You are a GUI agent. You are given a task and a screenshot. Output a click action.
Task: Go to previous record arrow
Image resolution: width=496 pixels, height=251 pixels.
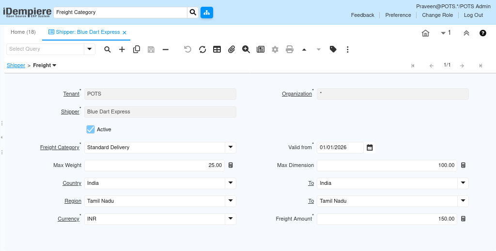click(432, 66)
